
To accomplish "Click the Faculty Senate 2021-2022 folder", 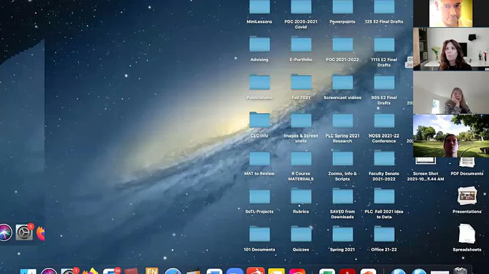I will (x=384, y=158).
